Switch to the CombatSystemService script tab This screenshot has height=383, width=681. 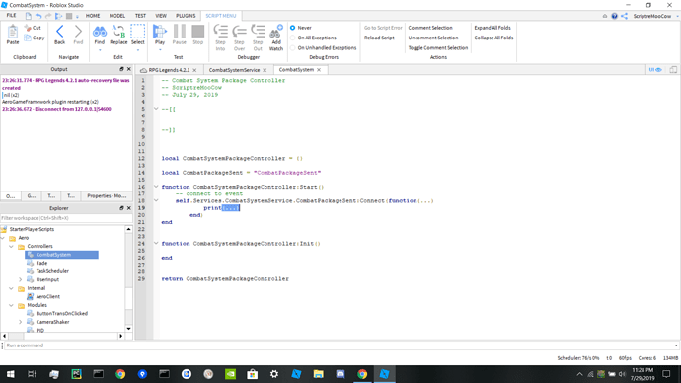[x=234, y=70]
